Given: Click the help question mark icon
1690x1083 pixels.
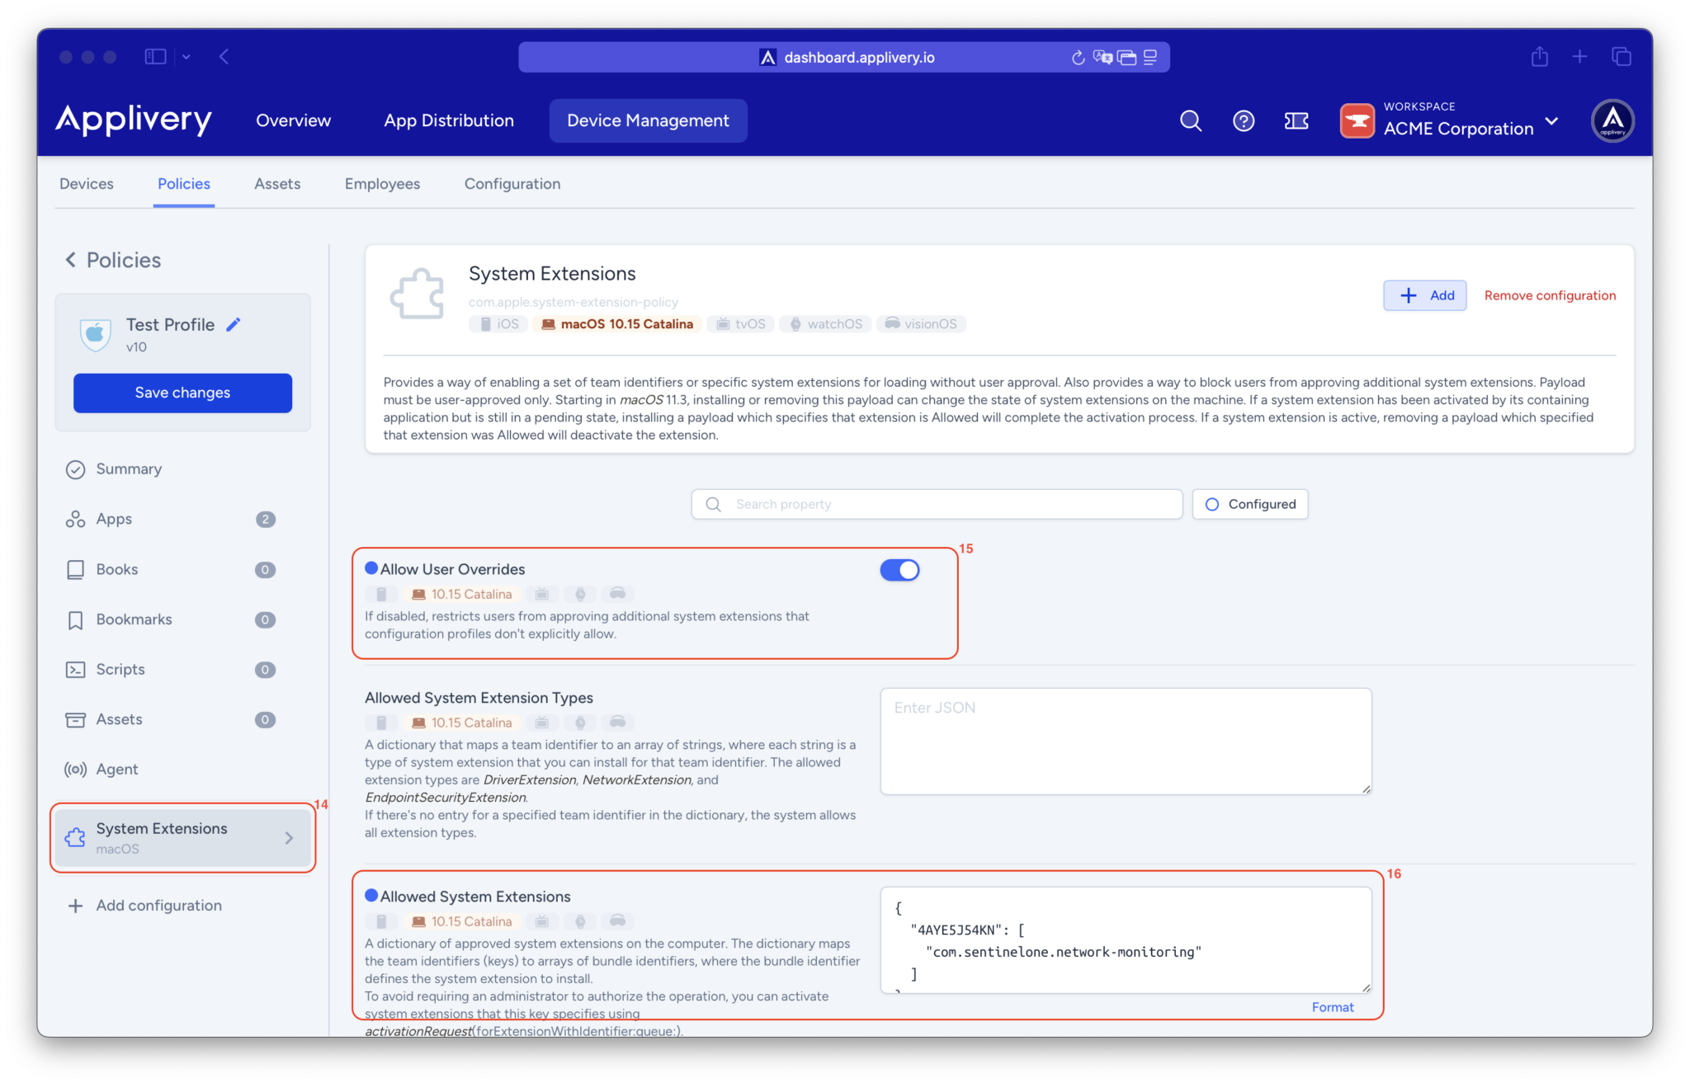Looking at the screenshot, I should [x=1244, y=120].
